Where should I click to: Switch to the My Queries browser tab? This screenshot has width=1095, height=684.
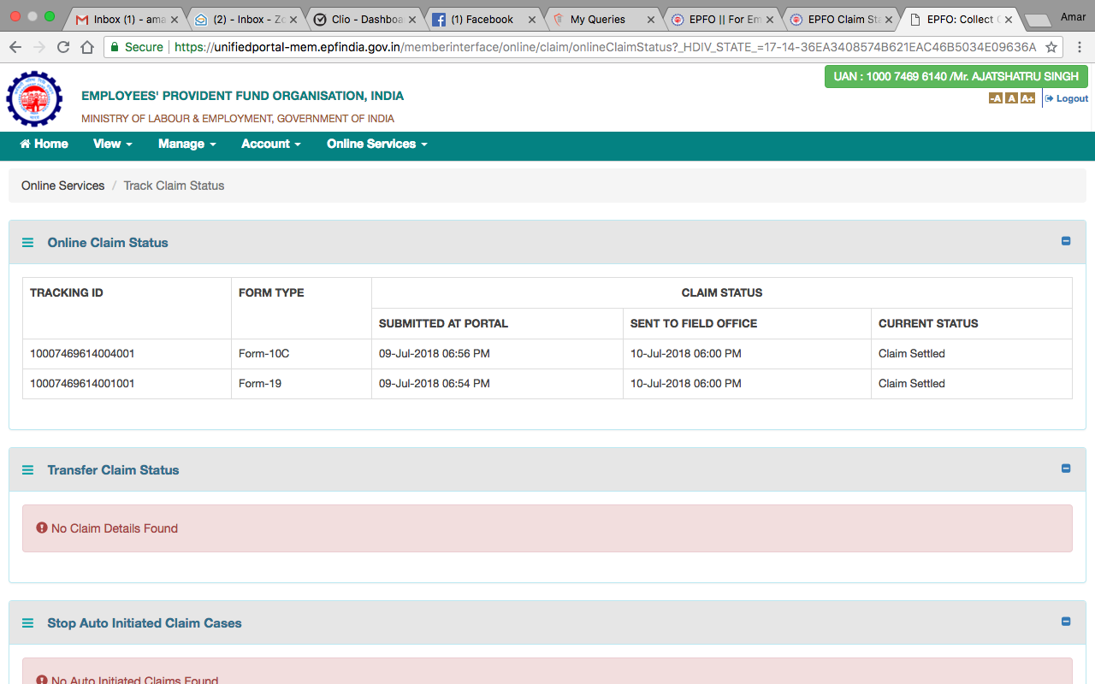[597, 19]
